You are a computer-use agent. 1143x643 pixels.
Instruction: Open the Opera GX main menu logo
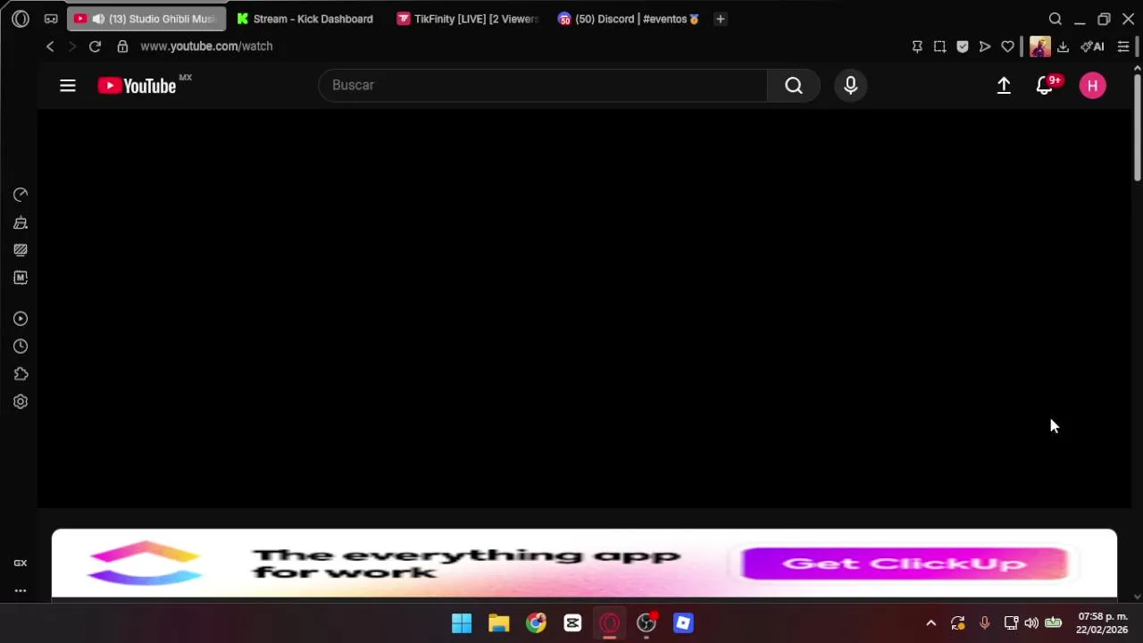tap(21, 19)
